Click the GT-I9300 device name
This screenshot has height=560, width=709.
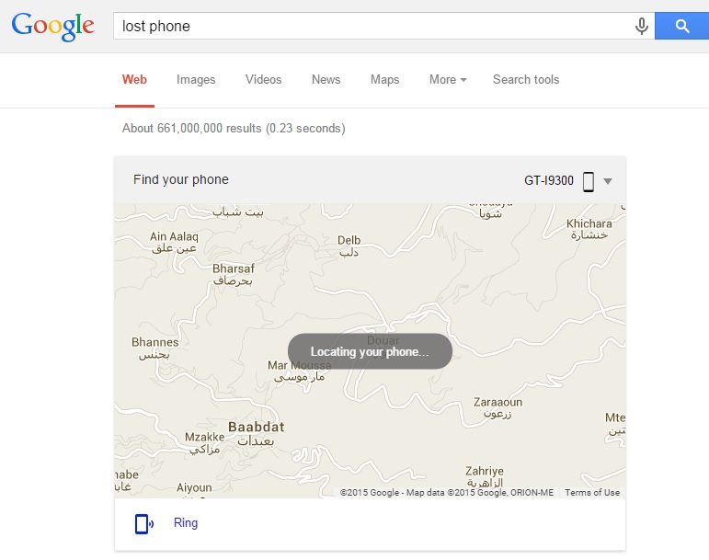[x=548, y=181]
